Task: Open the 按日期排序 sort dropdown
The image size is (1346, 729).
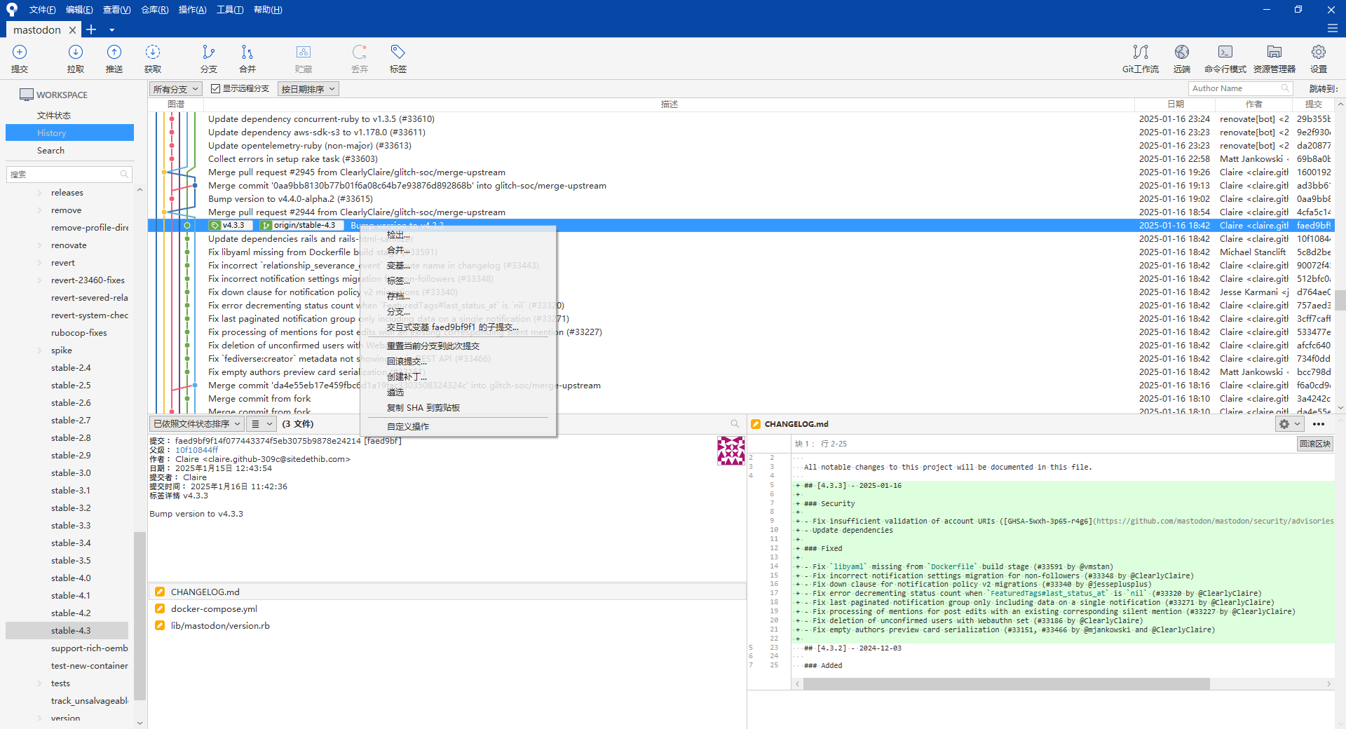Action: tap(308, 89)
